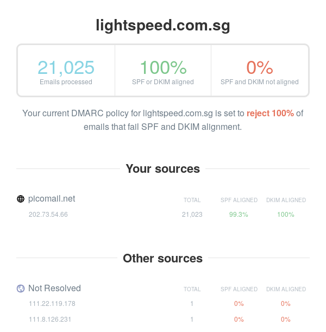Image resolution: width=326 pixels, height=332 pixels.
Task: Click the globe icon in Your sources
Action: click(x=21, y=199)
